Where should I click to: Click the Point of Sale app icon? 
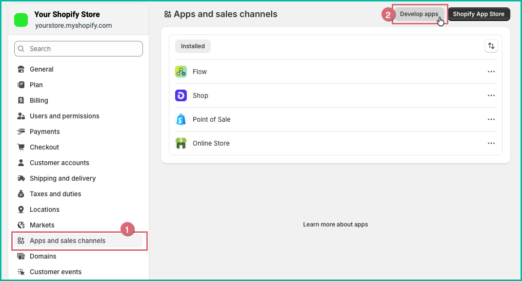coord(181,119)
